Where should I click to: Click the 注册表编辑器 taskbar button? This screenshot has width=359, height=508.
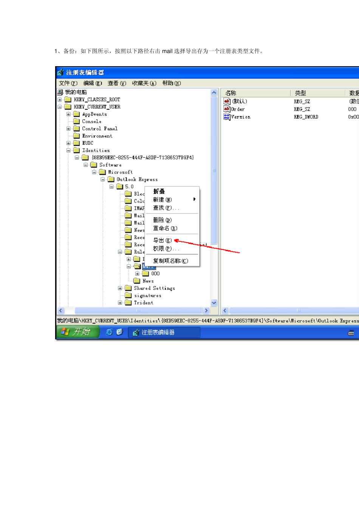click(164, 332)
